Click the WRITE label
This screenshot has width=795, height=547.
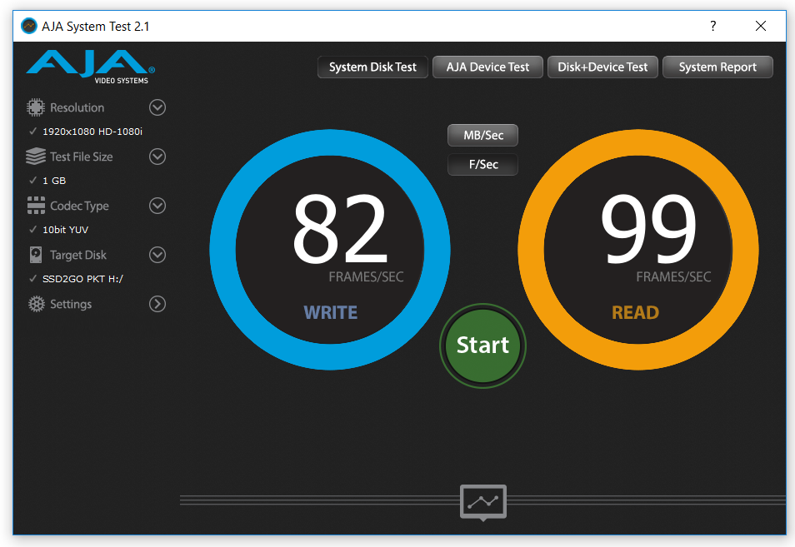[331, 312]
